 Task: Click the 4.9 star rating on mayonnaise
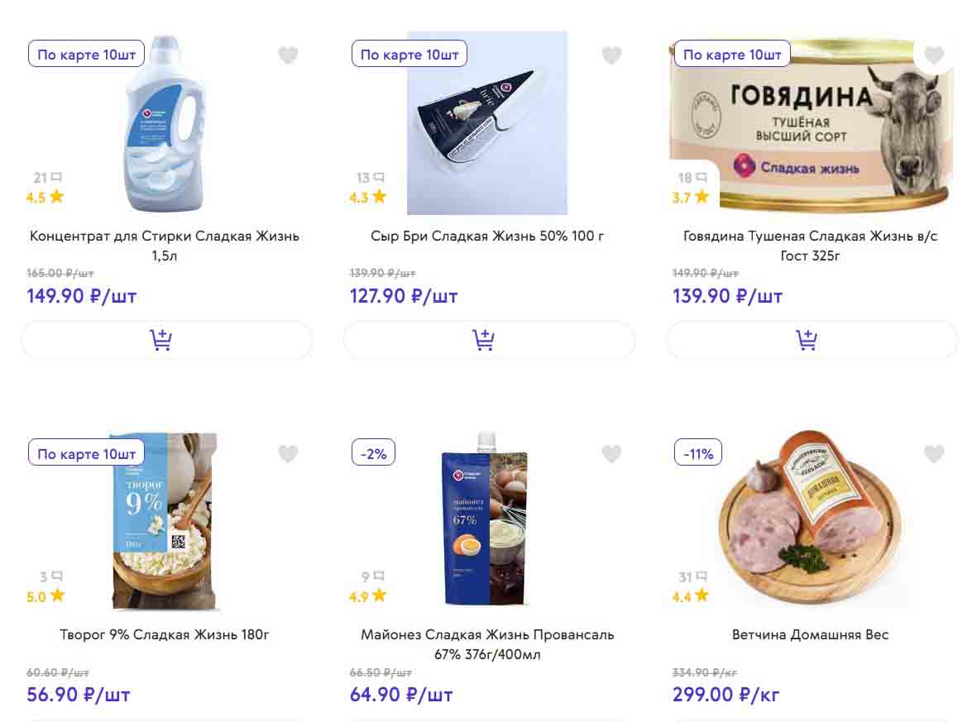pyautogui.click(x=368, y=596)
